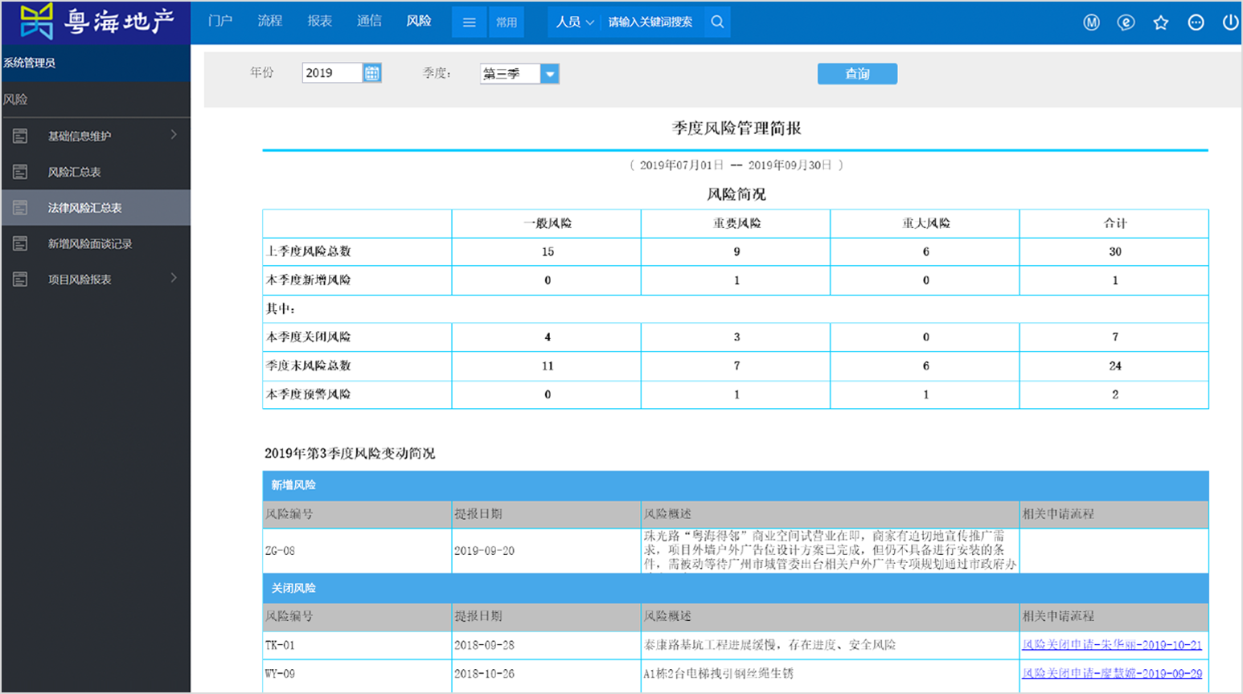
Task: Click the search magnifier icon
Action: [x=717, y=22]
